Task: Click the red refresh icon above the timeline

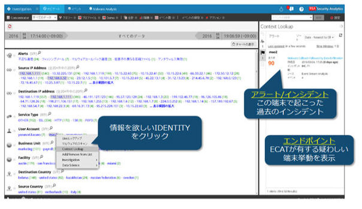Action: (10, 26)
